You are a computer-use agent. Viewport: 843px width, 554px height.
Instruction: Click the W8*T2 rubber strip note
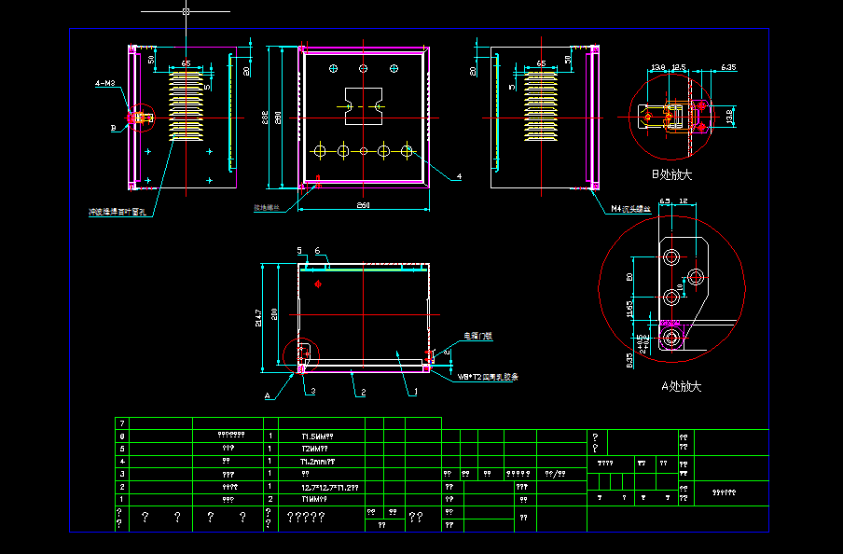pyautogui.click(x=488, y=377)
